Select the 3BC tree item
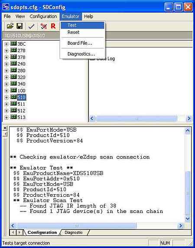 click(22, 44)
